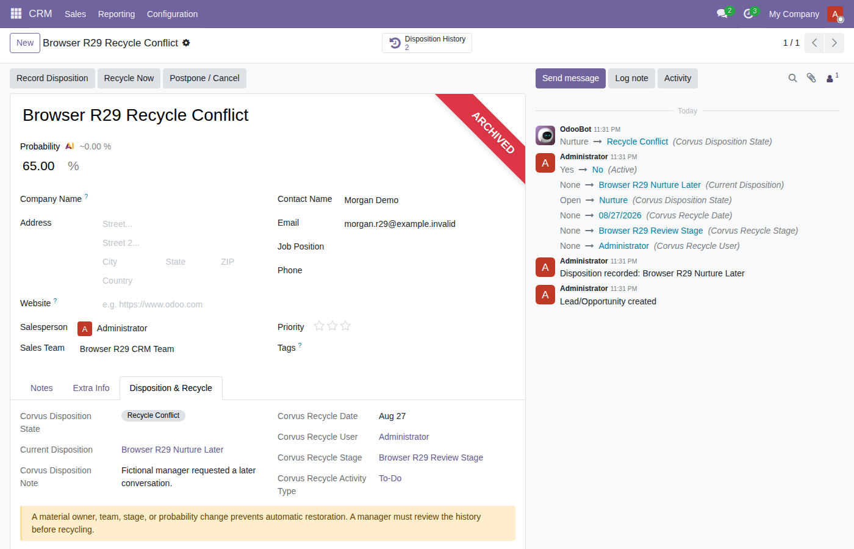Switch to the Notes tab

[41, 388]
